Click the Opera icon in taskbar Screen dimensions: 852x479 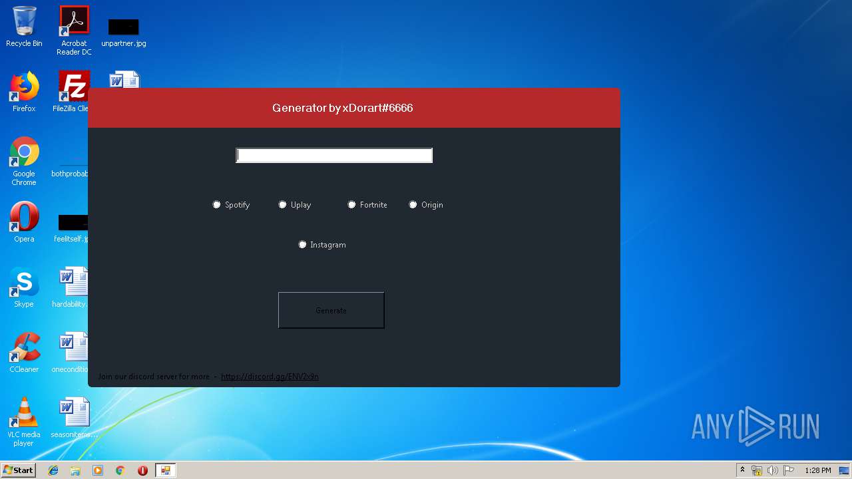point(142,470)
